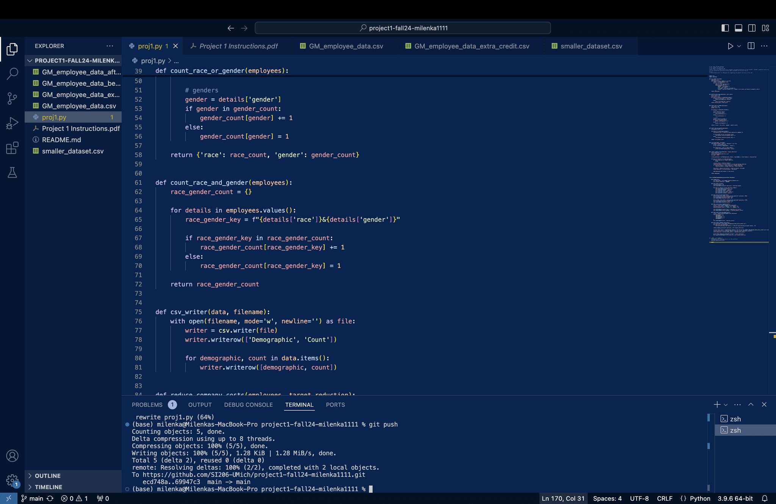
Task: Click the Split Editor Right icon
Action: point(751,46)
